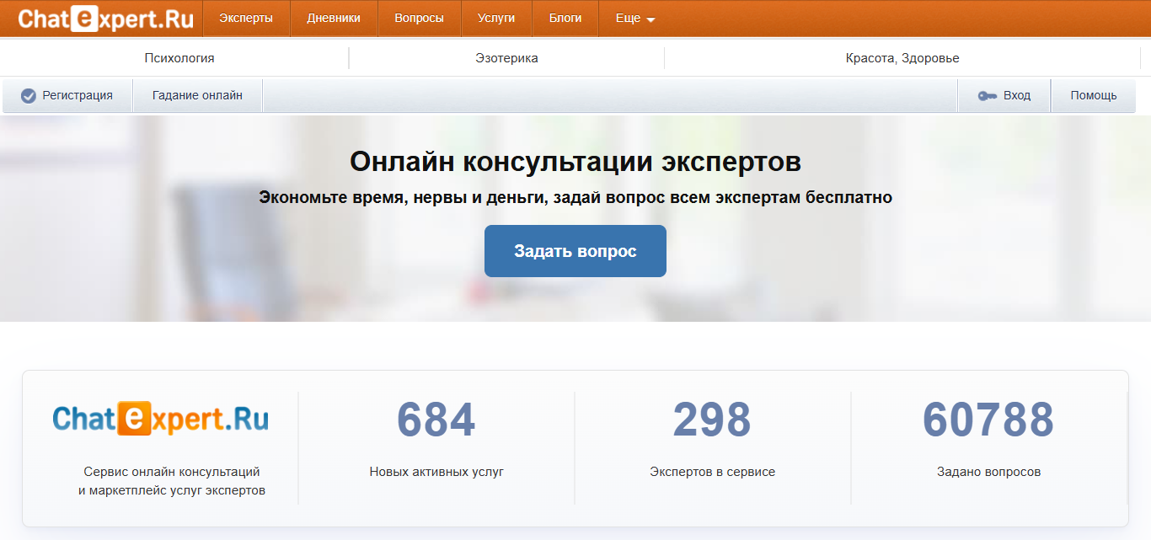Viewport: 1151px width, 540px height.
Task: Select the Эзотерика category
Action: click(x=506, y=58)
